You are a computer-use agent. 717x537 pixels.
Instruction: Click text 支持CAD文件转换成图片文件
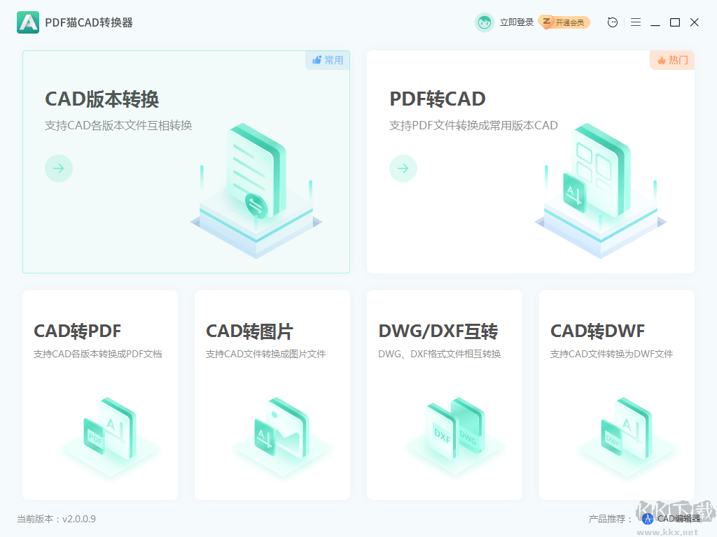tap(265, 354)
